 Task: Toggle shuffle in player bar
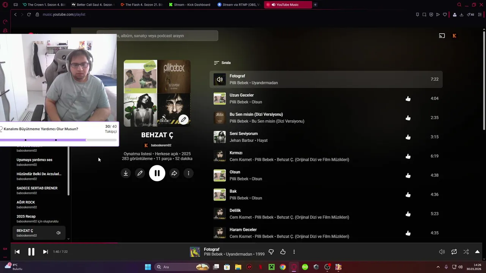(x=466, y=252)
